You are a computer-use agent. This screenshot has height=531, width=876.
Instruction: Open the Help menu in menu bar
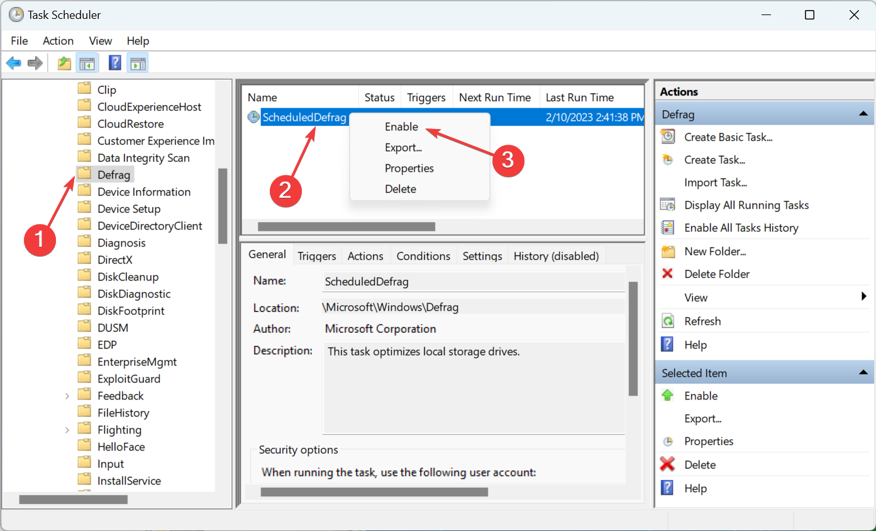tap(138, 40)
